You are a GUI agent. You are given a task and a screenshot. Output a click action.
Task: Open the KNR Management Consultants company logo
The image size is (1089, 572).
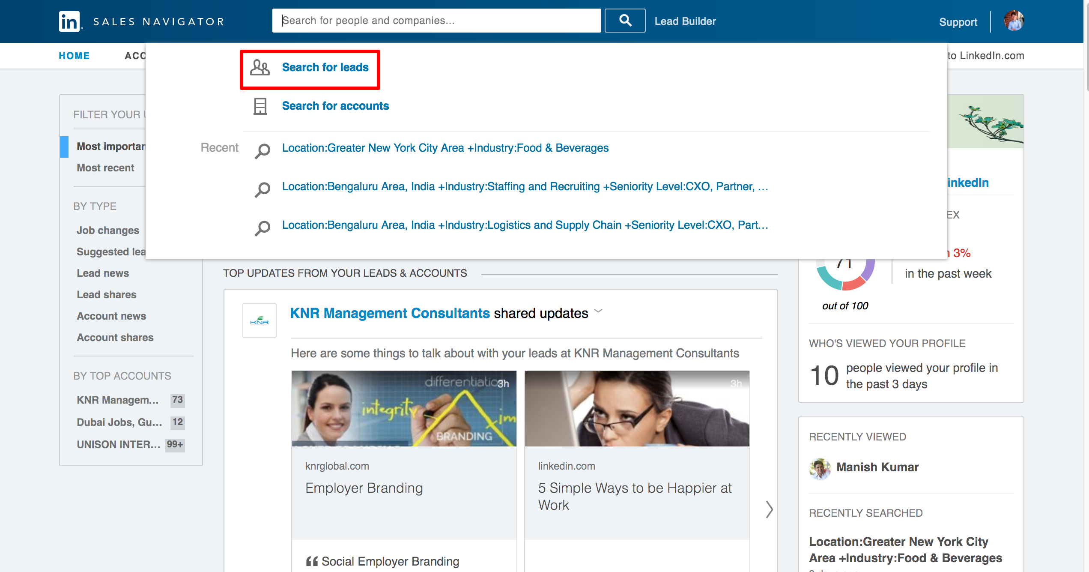[259, 320]
